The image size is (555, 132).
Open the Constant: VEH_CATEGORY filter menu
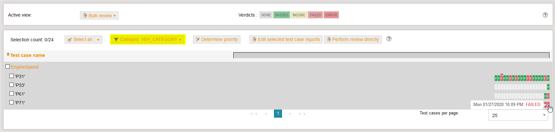[x=148, y=39]
